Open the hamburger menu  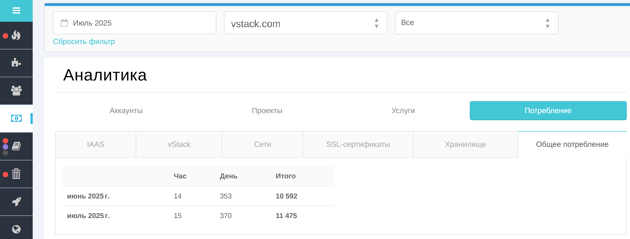click(x=16, y=11)
